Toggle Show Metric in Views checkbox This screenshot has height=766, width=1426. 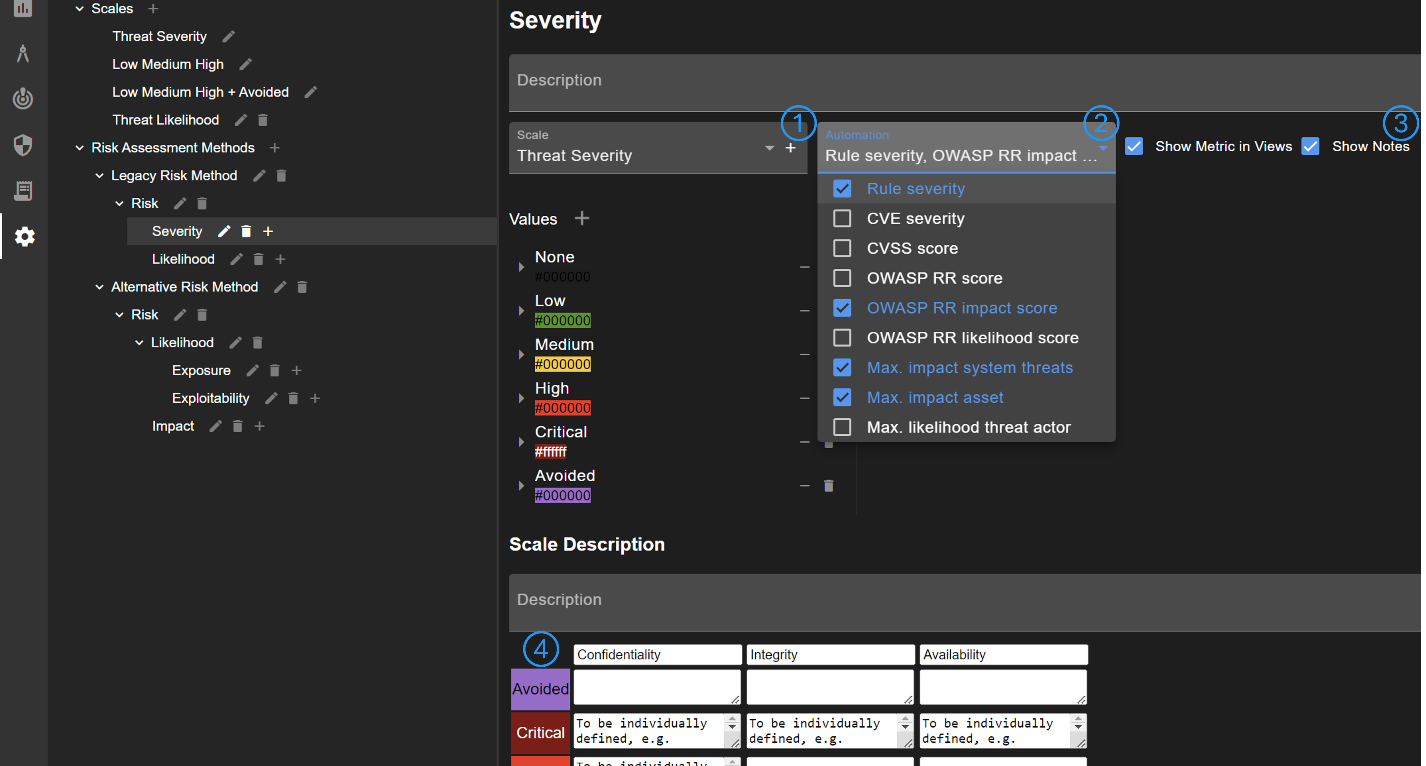(x=1134, y=147)
